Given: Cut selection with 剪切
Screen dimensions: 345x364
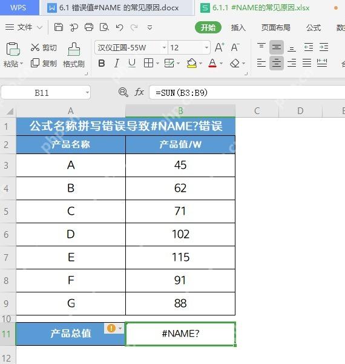Looking at the screenshot, I should point(44,47).
